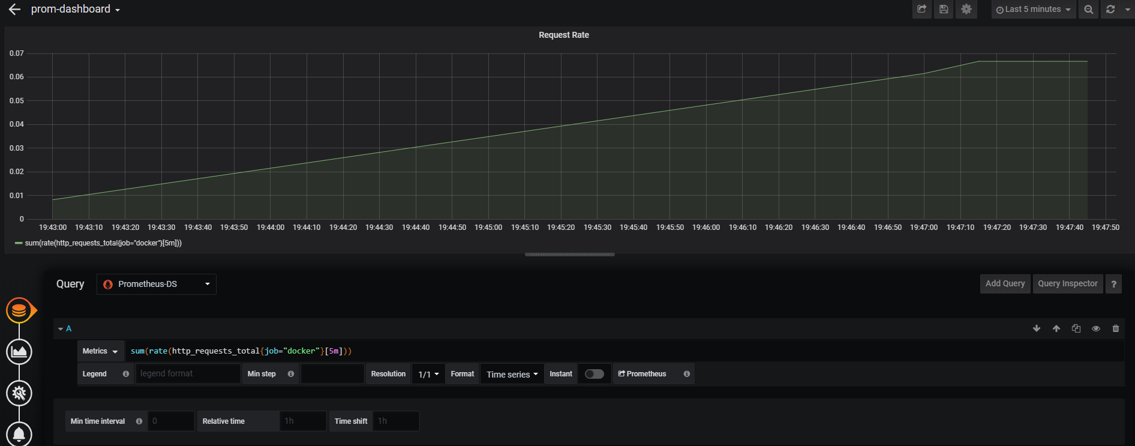Click the Legend info icon
1135x446 pixels.
(x=126, y=374)
